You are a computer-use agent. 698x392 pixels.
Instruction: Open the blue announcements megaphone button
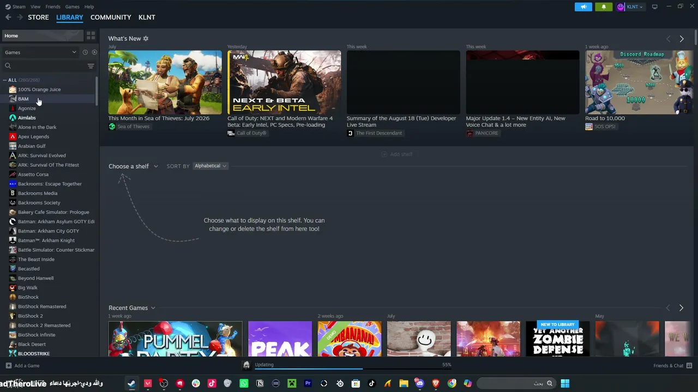pyautogui.click(x=583, y=7)
